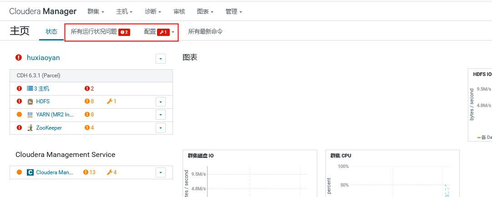Screen dimensions: 492x197
Task: Open the ZooKeeper actions dropdown
Action: pos(161,128)
